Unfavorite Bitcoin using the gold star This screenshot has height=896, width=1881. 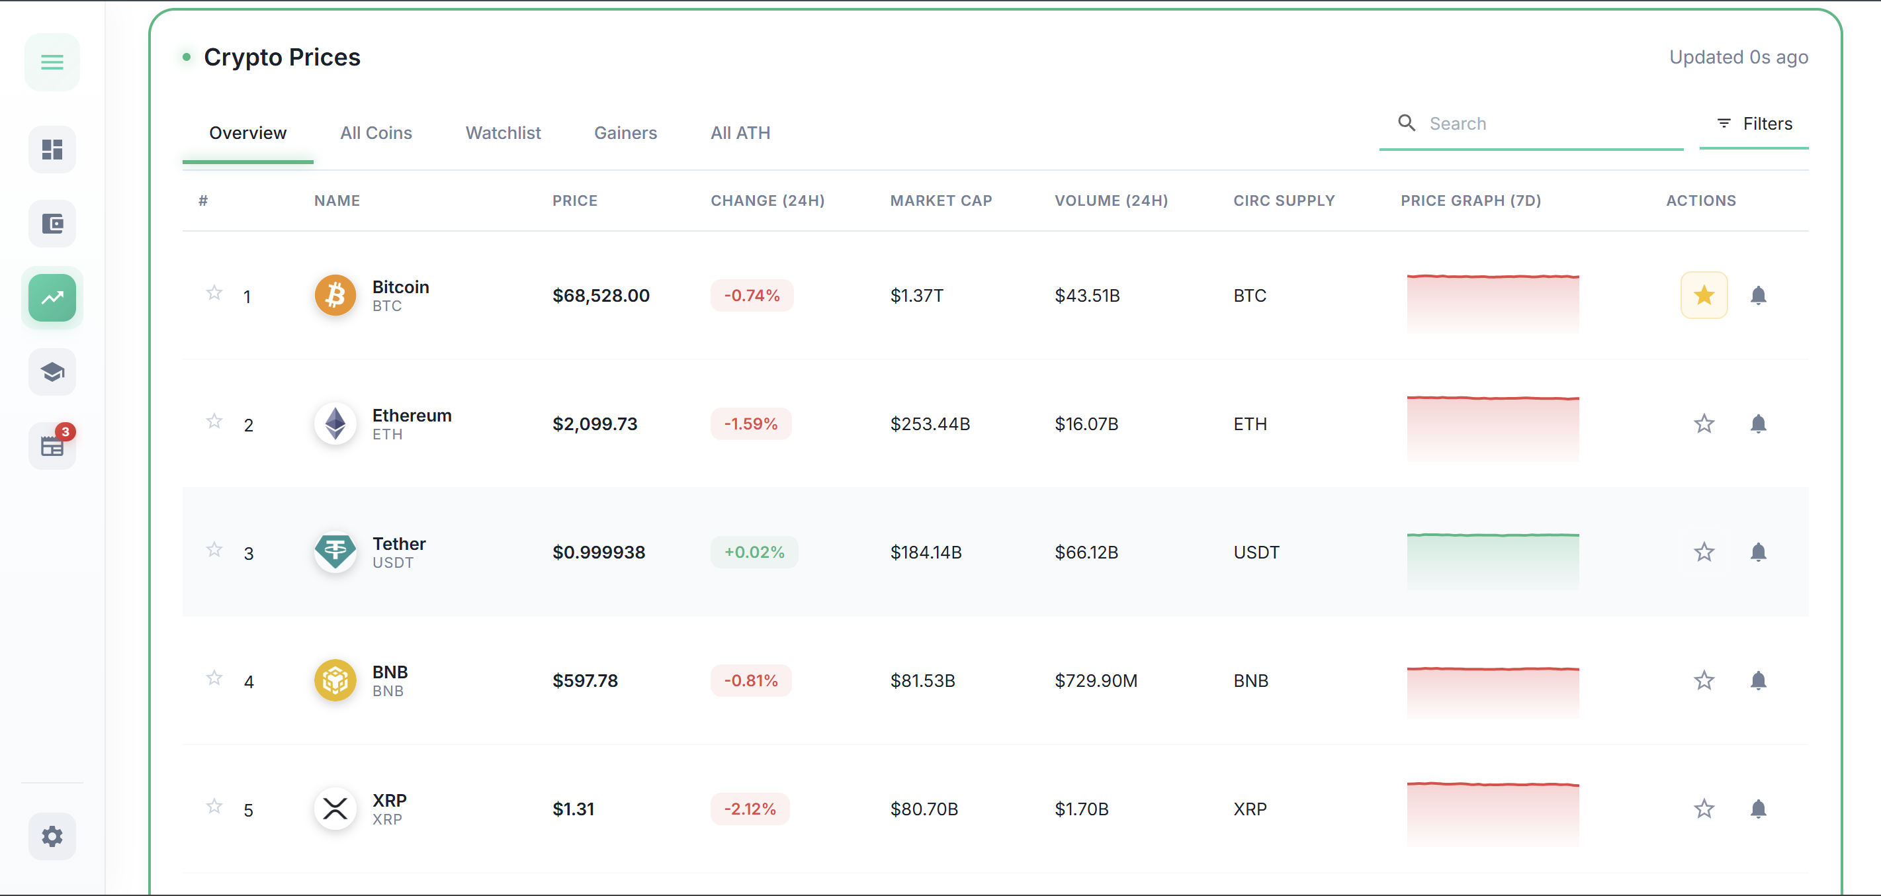pos(1704,295)
